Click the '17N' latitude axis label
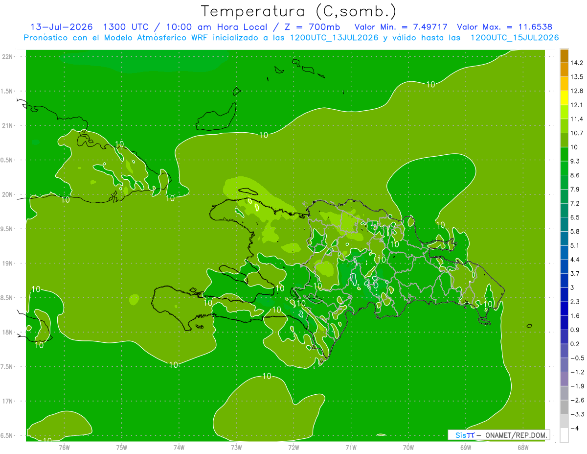The width and height of the screenshot is (587, 454). click(8, 402)
